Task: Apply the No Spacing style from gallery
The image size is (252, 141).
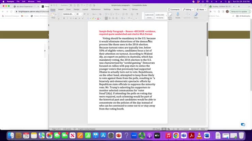Action: pyautogui.click(x=160, y=16)
